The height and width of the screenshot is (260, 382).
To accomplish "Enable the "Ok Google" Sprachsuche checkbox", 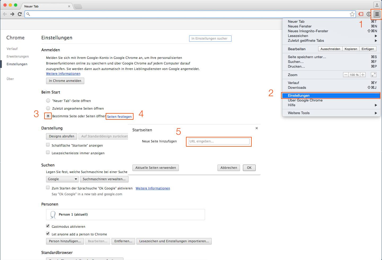I will click(x=48, y=188).
